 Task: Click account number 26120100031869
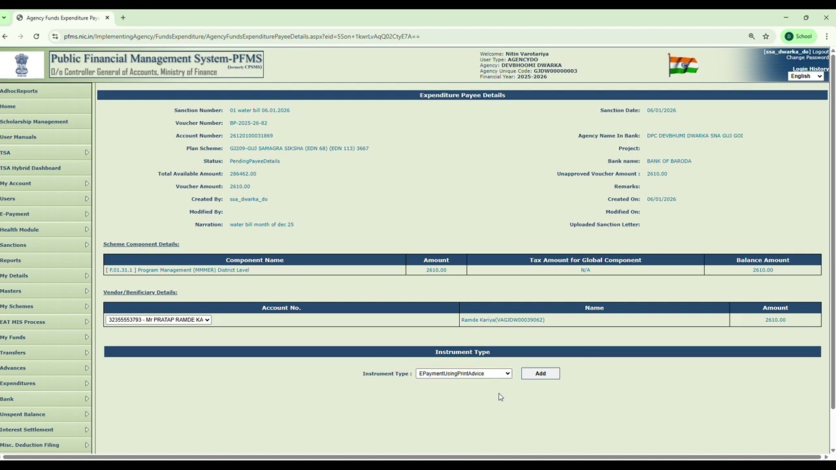point(251,136)
